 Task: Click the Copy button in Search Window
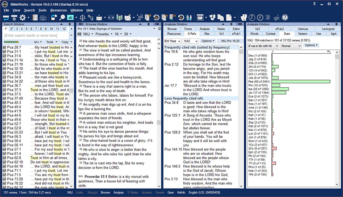pos(66,42)
